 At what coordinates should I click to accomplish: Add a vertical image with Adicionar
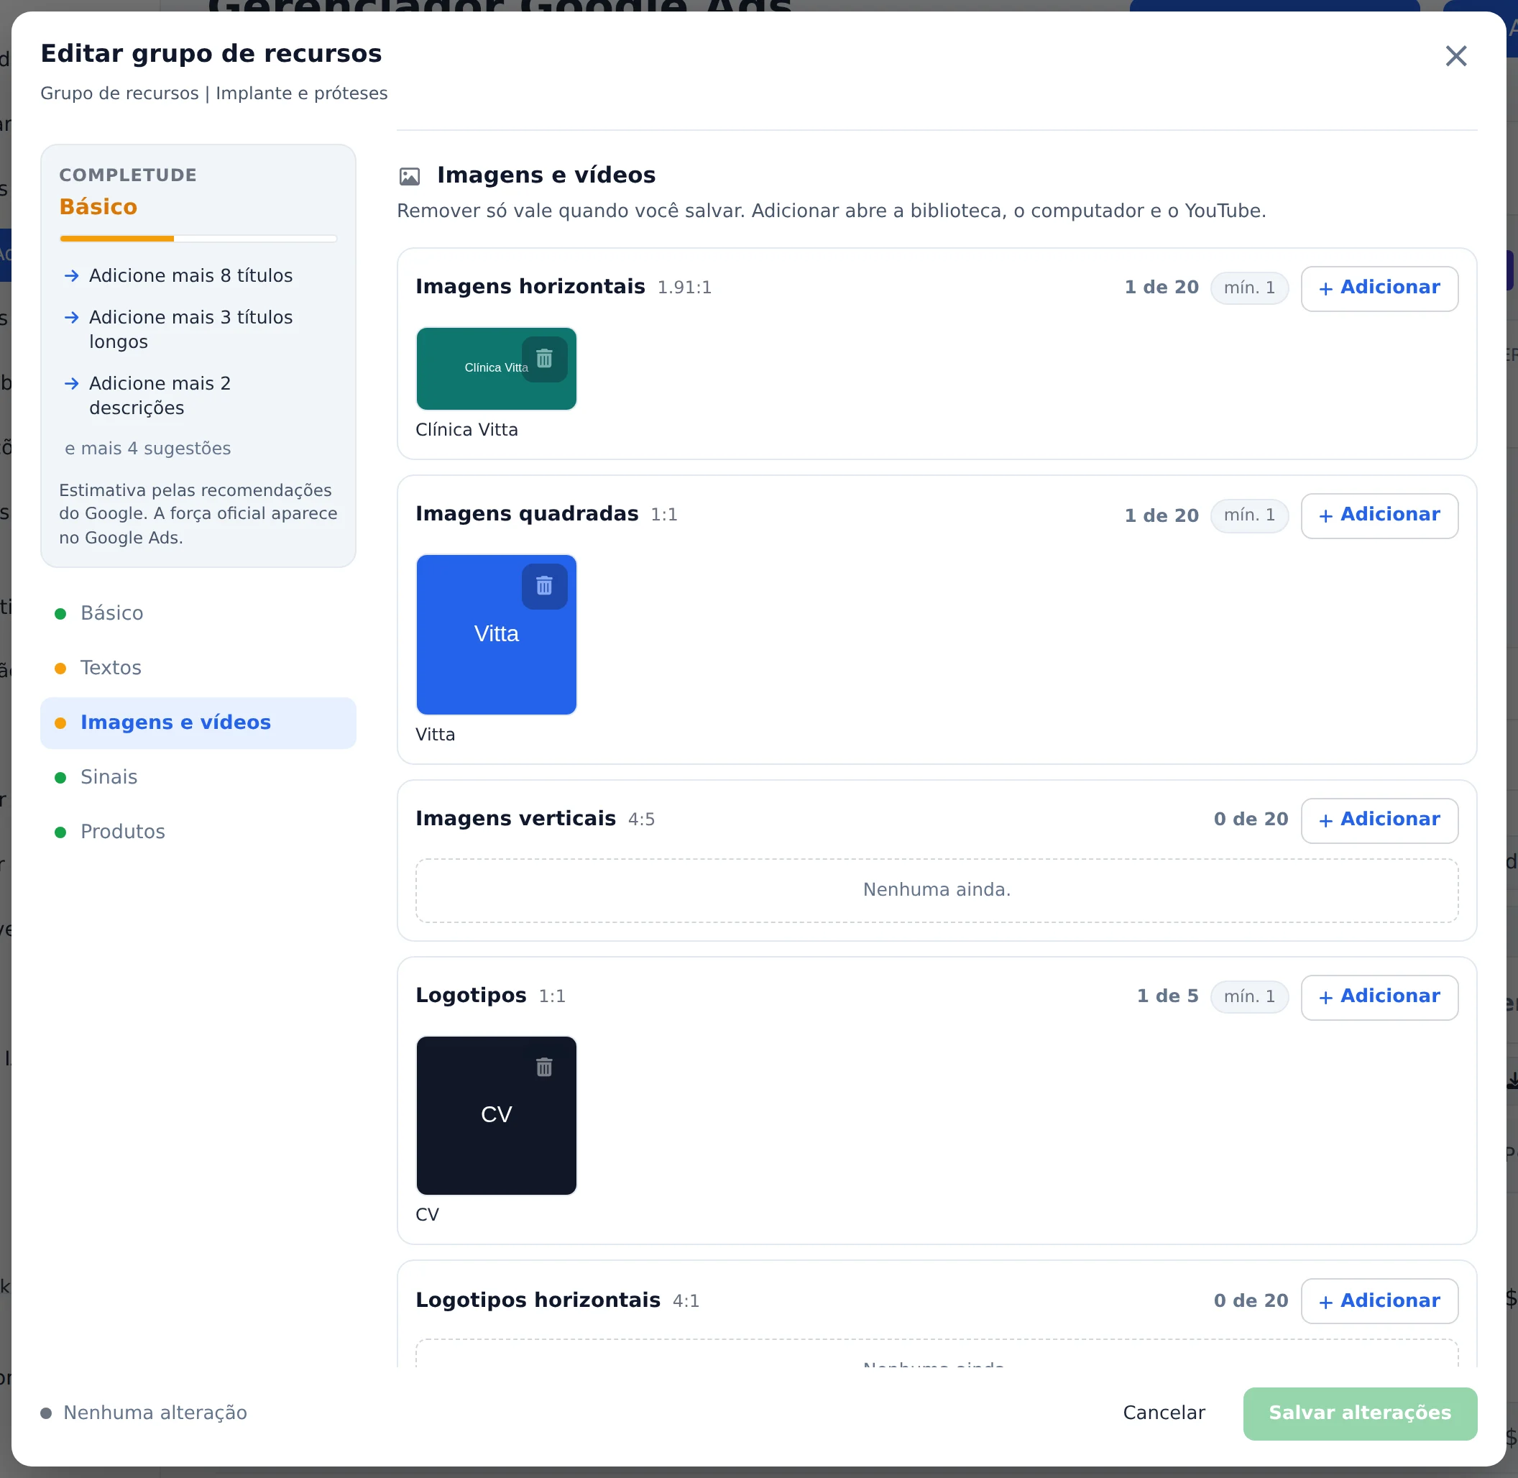[1379, 820]
